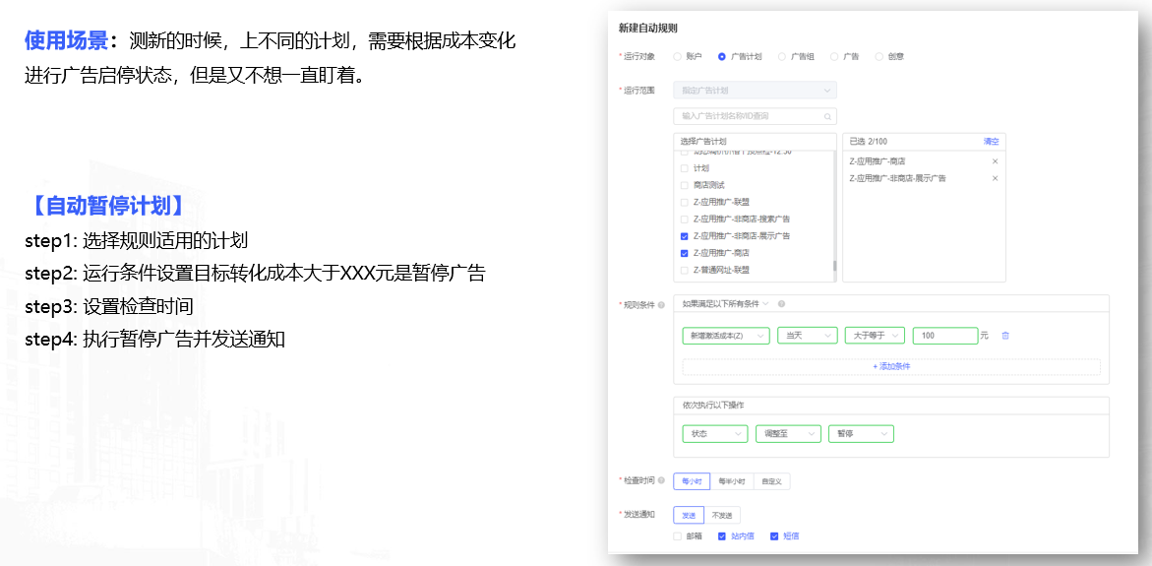Open the 大于等于 operator dropdown

[874, 336]
